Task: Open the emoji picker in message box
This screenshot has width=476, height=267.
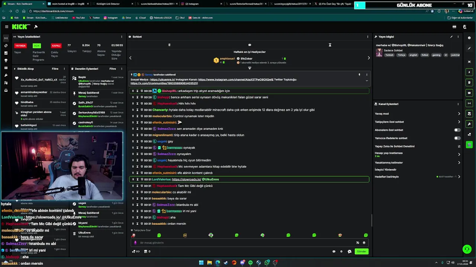Action: 364,243
